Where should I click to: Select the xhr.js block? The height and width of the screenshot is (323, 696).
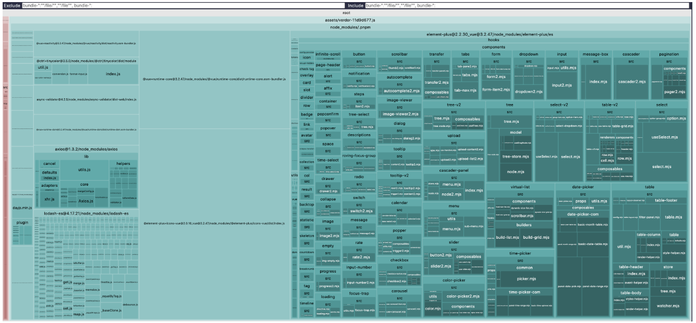point(48,200)
